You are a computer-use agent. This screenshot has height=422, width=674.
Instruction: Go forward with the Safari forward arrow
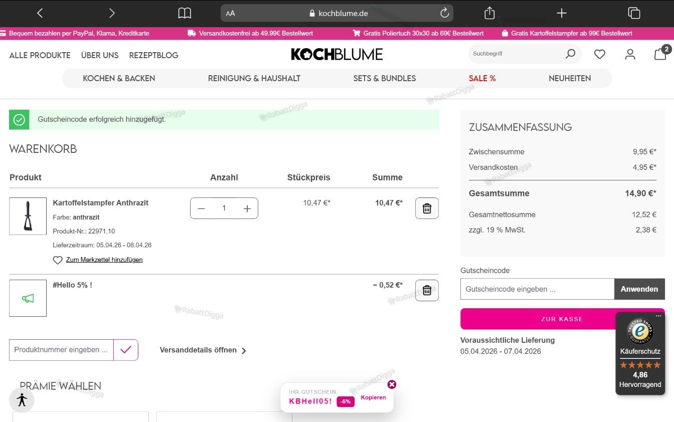(x=112, y=14)
